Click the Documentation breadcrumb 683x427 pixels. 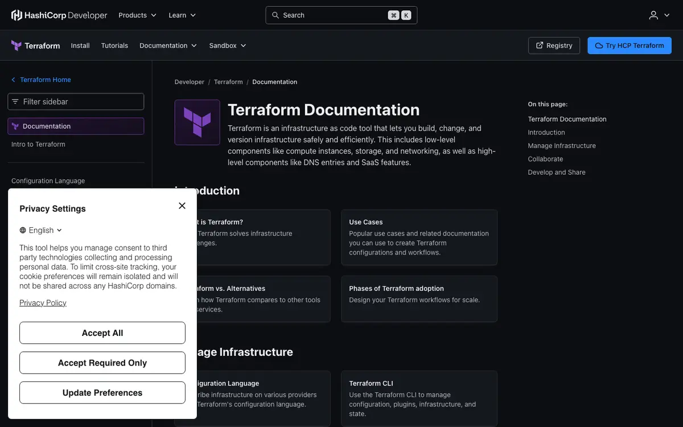(274, 82)
